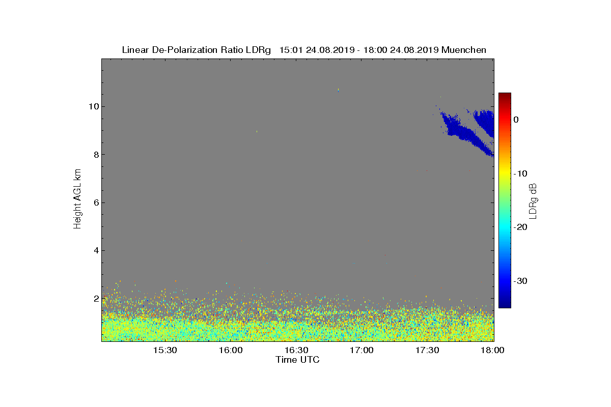Click the 16:00 time tick label
Viewport: 611px width, 407px height.
click(231, 351)
